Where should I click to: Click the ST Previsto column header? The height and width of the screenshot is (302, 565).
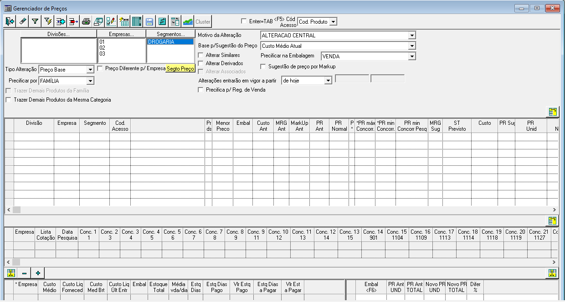pyautogui.click(x=457, y=126)
